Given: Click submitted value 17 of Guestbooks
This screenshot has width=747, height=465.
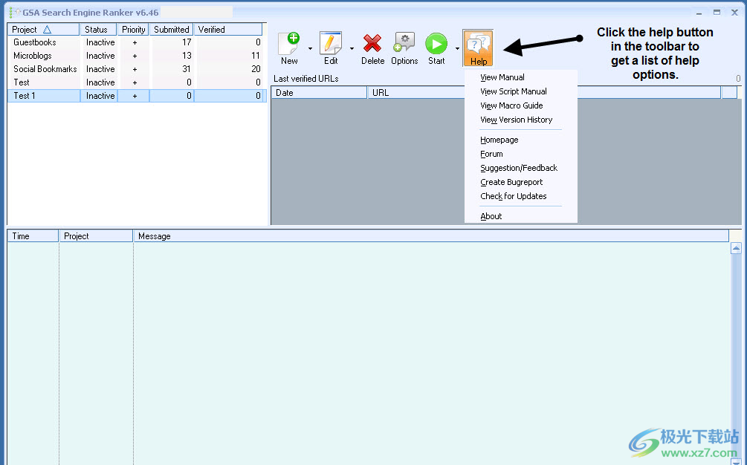Looking at the screenshot, I should pyautogui.click(x=187, y=42).
